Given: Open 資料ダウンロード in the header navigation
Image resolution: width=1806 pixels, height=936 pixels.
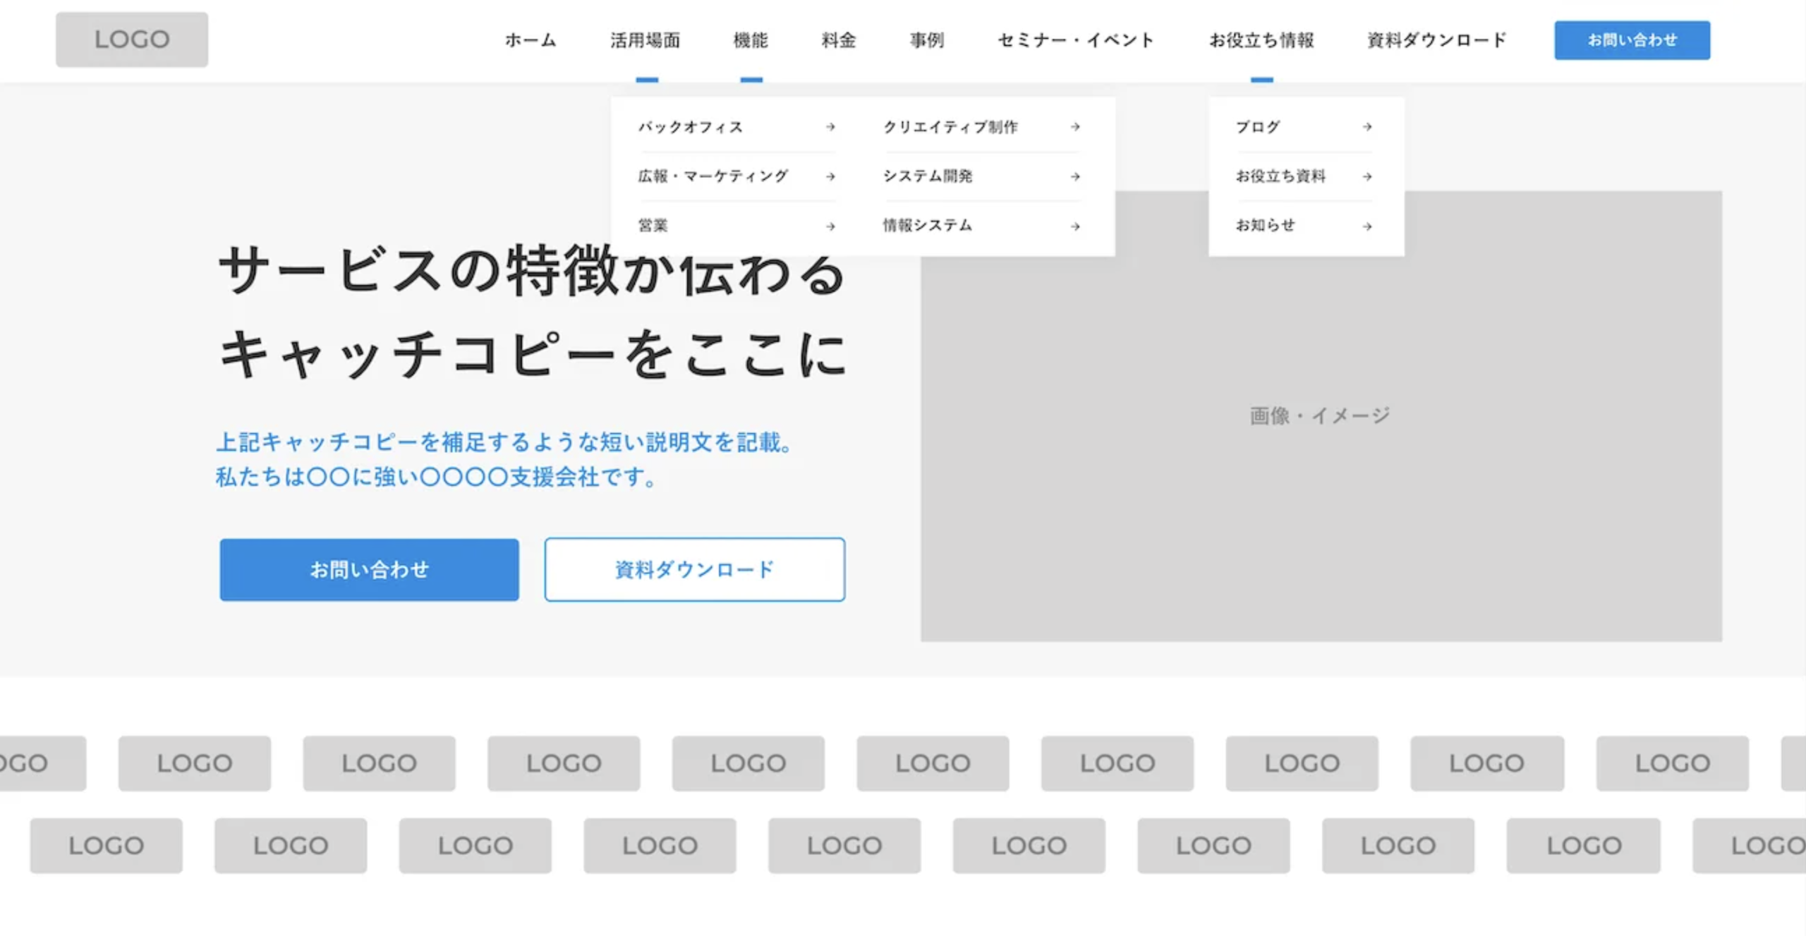Looking at the screenshot, I should click(x=1437, y=40).
